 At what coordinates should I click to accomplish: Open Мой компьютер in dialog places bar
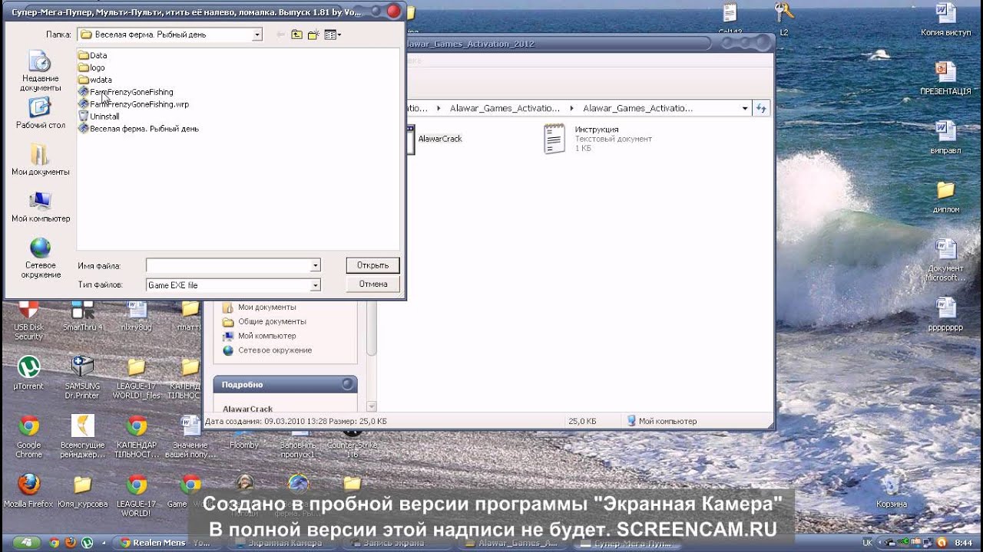tap(40, 206)
